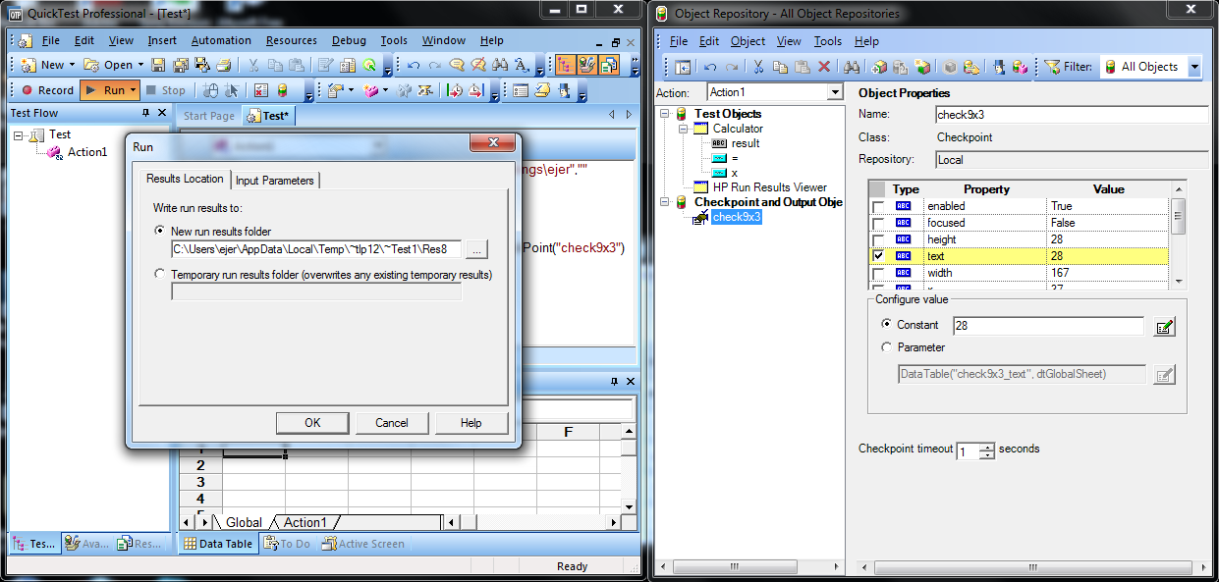Click OK in the Run dialog
The image size is (1219, 582).
pos(312,423)
